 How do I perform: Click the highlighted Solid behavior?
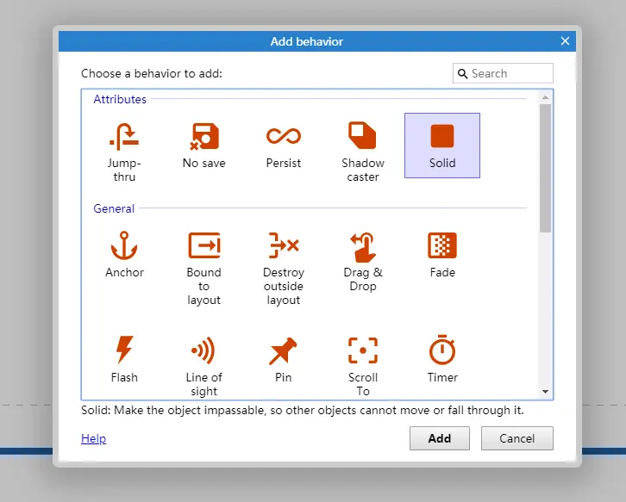click(x=442, y=146)
